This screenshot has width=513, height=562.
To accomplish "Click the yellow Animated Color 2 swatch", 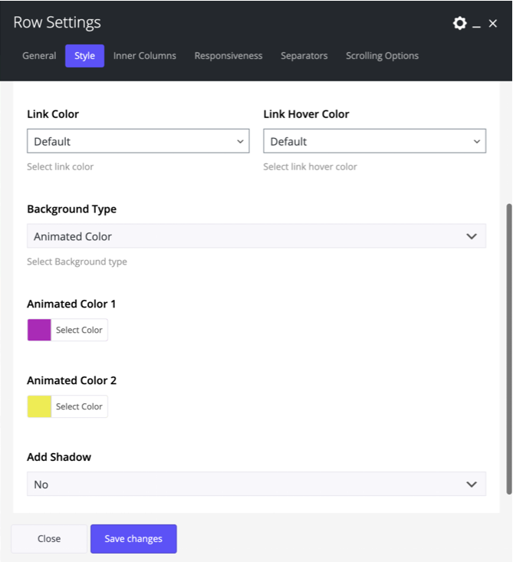I will (39, 406).
